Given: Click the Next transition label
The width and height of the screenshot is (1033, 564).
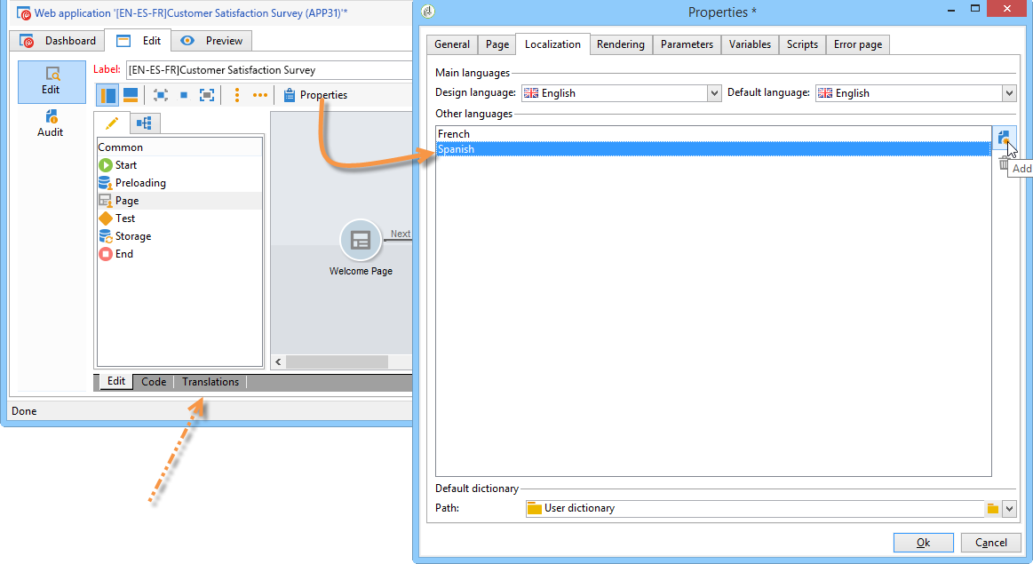Looking at the screenshot, I should (x=400, y=234).
